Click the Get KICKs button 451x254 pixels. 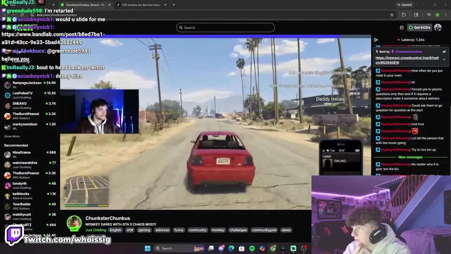pyautogui.click(x=419, y=28)
